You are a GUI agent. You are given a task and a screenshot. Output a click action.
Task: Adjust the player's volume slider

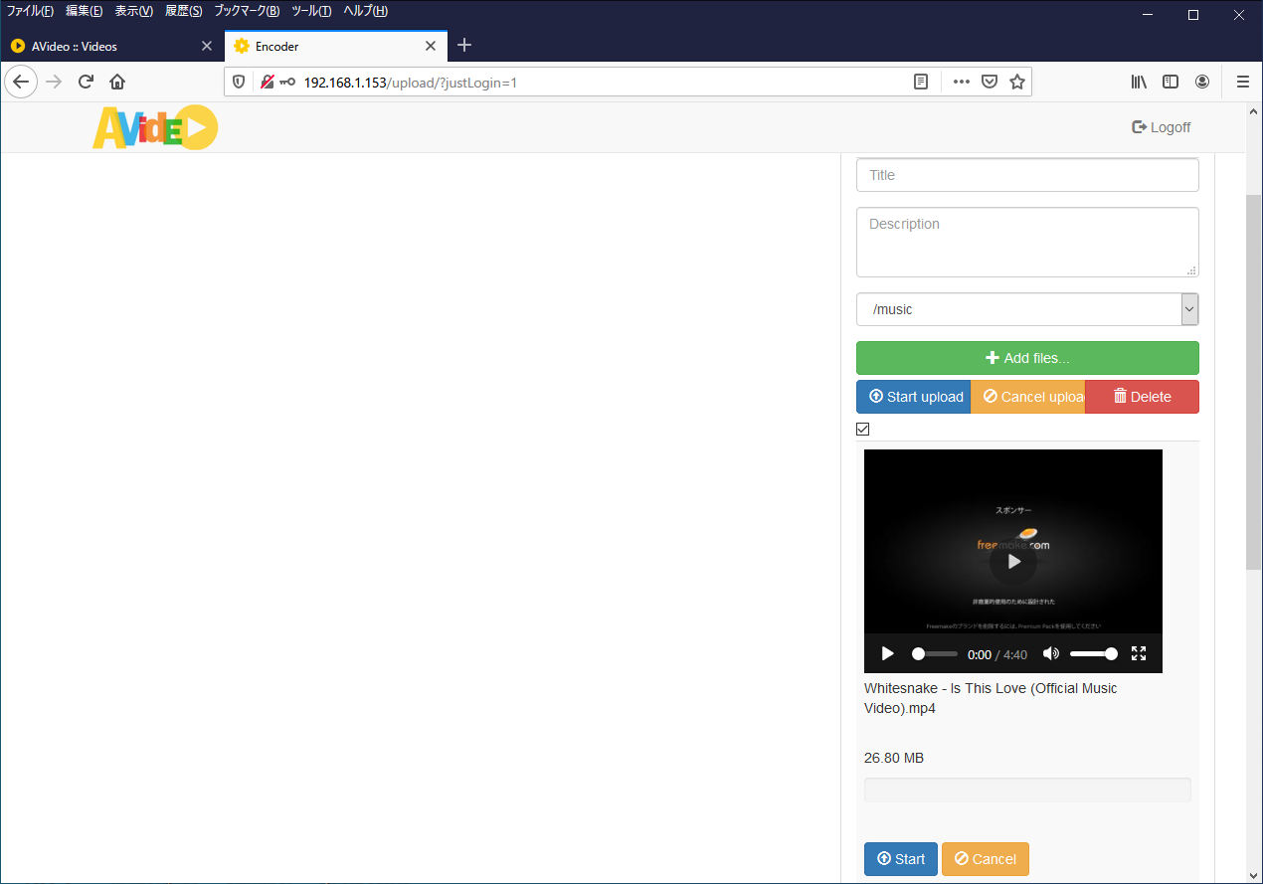(1094, 653)
